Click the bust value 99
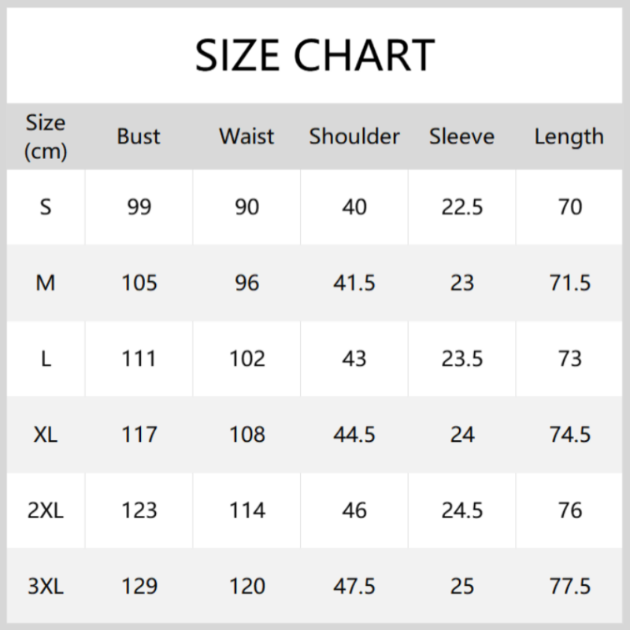The height and width of the screenshot is (630, 630). coord(139,207)
